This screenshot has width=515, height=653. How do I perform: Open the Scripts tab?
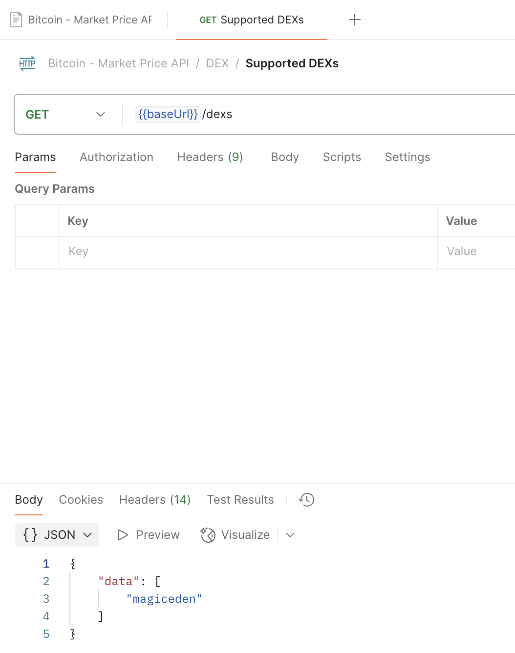(x=342, y=157)
